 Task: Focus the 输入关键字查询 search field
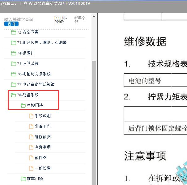(x=19, y=19)
